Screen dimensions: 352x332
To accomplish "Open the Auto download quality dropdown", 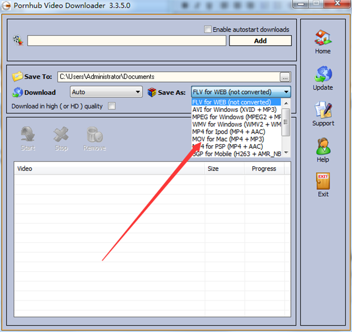I will pyautogui.click(x=106, y=92).
